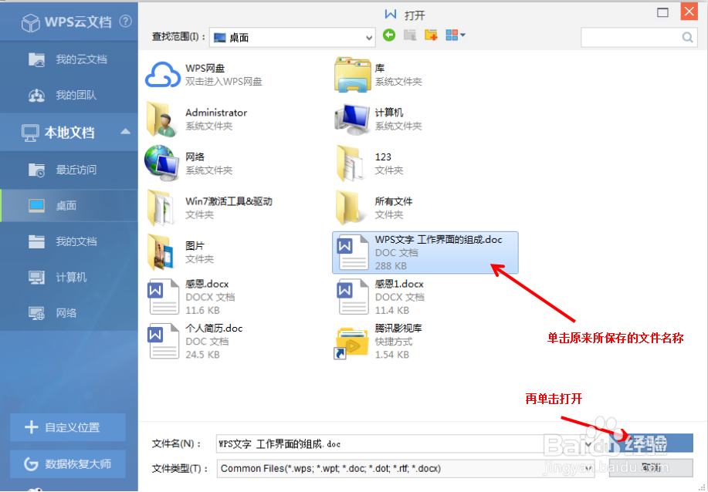Select the 所有文件 folder icon

click(x=351, y=208)
